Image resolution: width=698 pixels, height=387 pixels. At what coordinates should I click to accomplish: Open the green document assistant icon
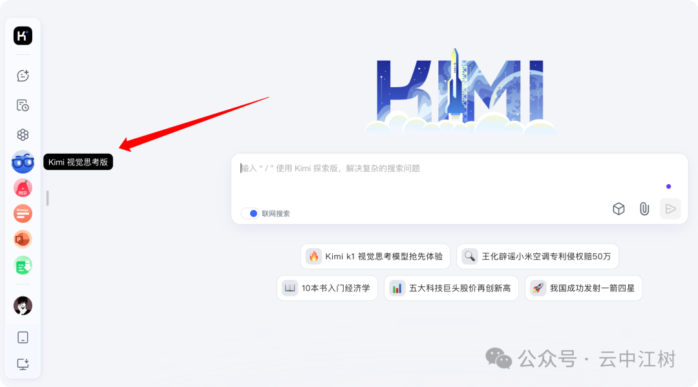click(x=23, y=266)
